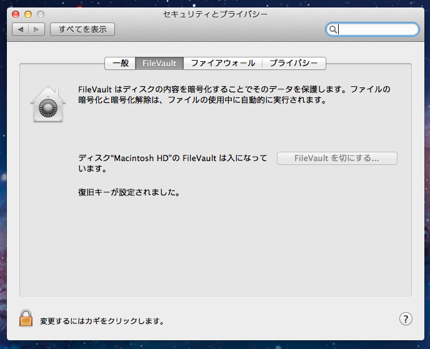Image resolution: width=430 pixels, height=349 pixels.
Task: Go back with the left arrow button
Action: point(20,29)
